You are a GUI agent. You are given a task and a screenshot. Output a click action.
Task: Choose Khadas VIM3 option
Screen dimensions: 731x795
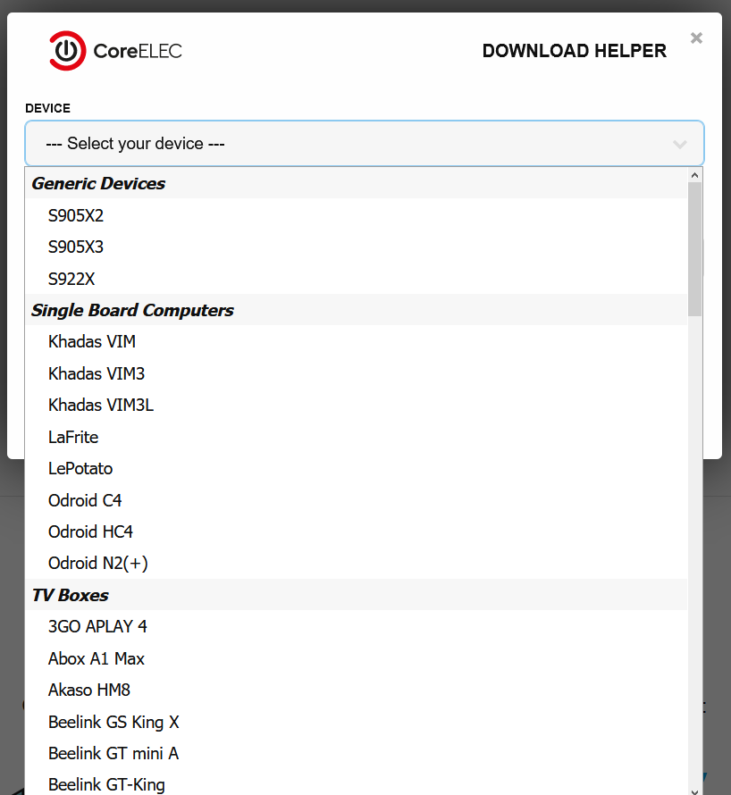click(356, 373)
